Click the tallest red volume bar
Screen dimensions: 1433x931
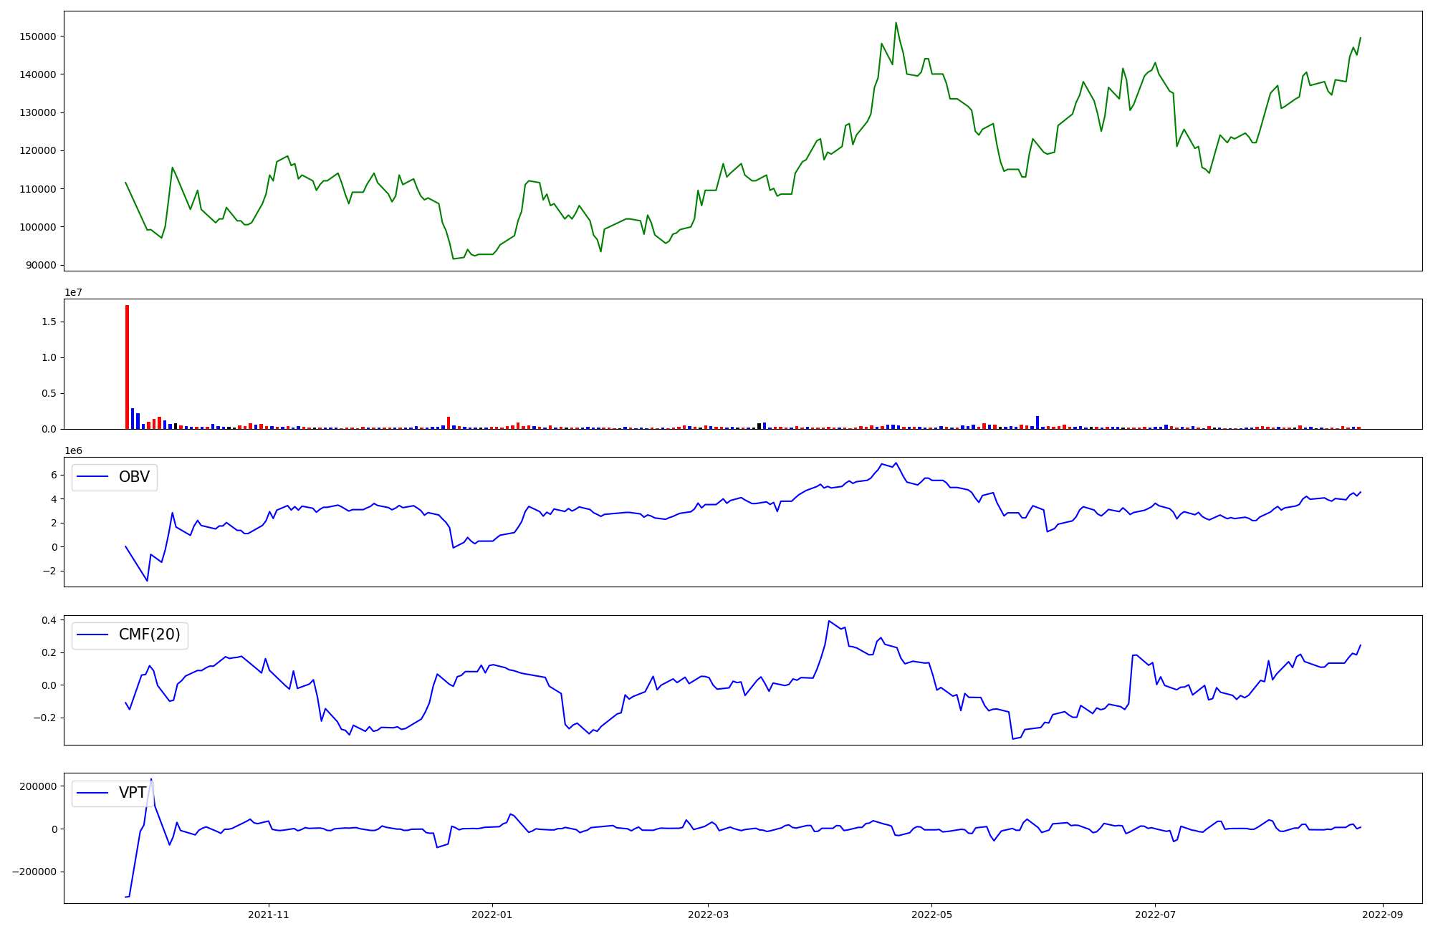coord(127,367)
